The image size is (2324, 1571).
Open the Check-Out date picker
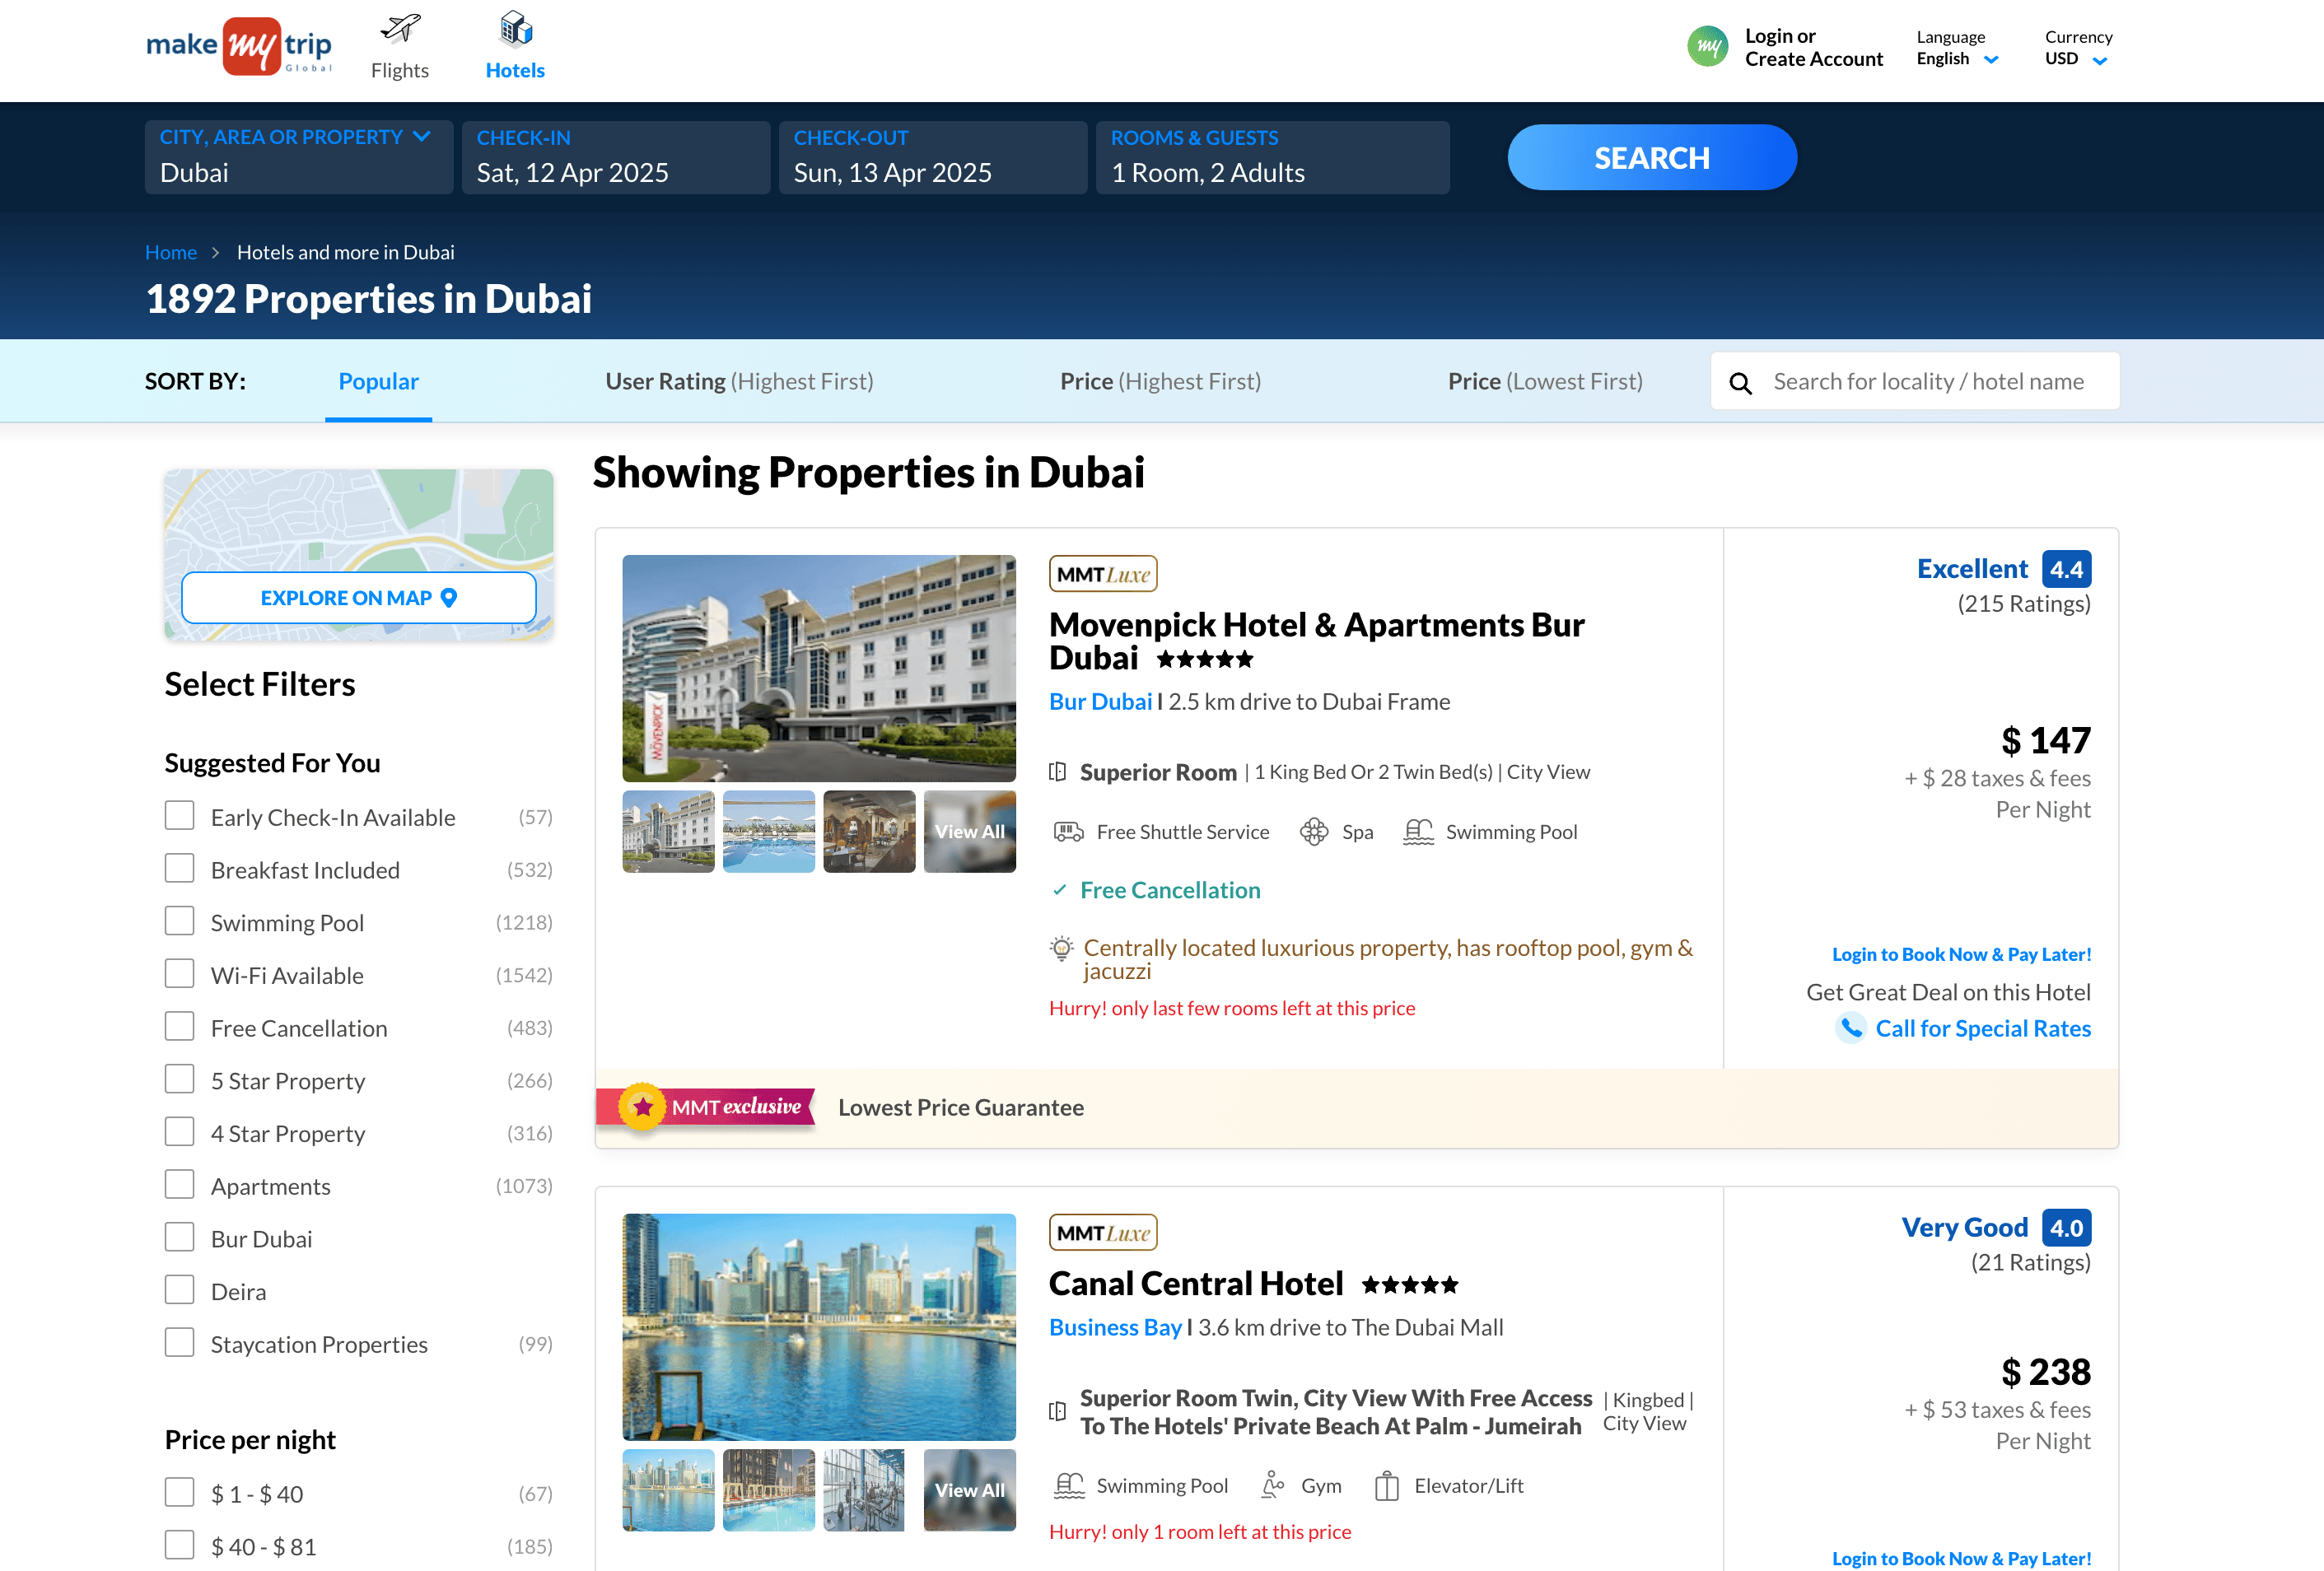933,157
